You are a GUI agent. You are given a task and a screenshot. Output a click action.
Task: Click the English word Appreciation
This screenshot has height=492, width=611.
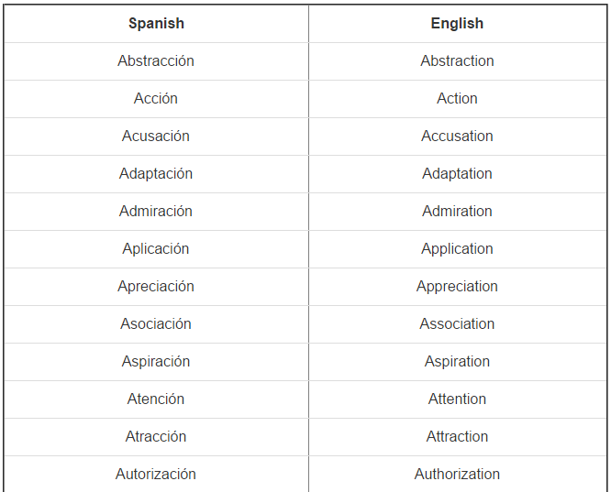pos(457,287)
